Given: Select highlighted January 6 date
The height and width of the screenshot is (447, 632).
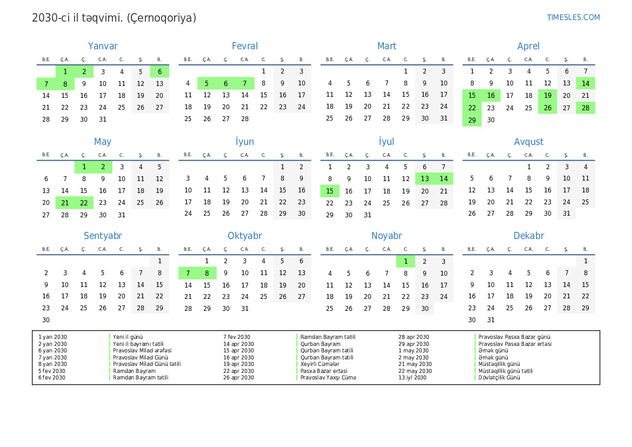Looking at the screenshot, I should pyautogui.click(x=159, y=71).
